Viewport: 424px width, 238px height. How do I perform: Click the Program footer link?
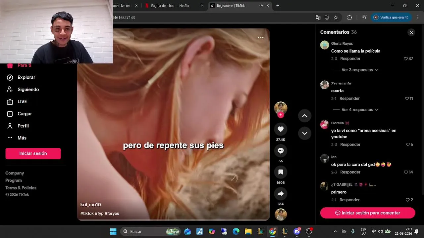click(14, 180)
